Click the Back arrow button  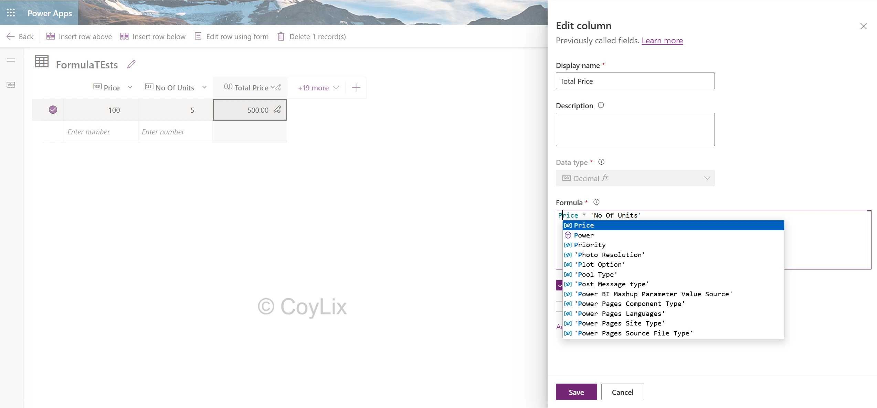point(20,36)
